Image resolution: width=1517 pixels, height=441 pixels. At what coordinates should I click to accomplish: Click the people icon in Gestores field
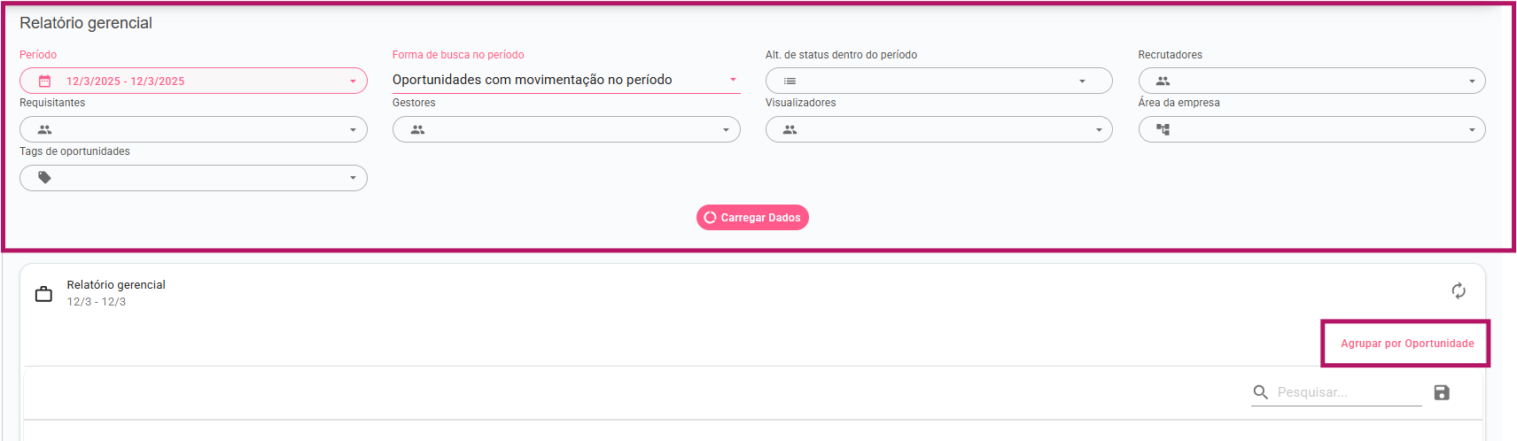pos(417,129)
